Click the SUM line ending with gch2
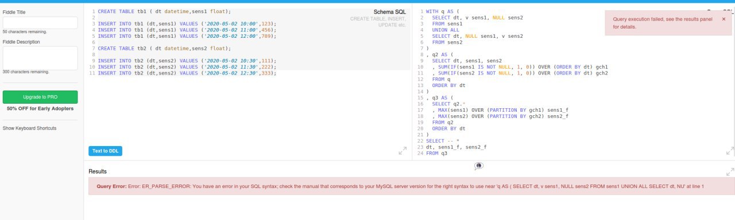The image size is (735, 220). point(520,73)
